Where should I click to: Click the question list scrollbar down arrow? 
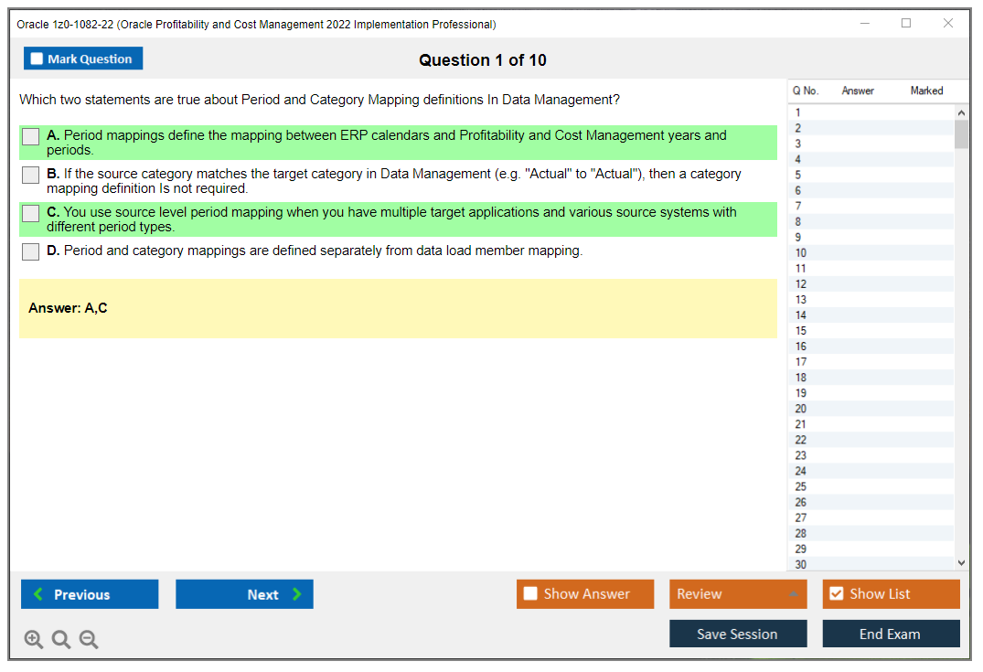coord(960,562)
